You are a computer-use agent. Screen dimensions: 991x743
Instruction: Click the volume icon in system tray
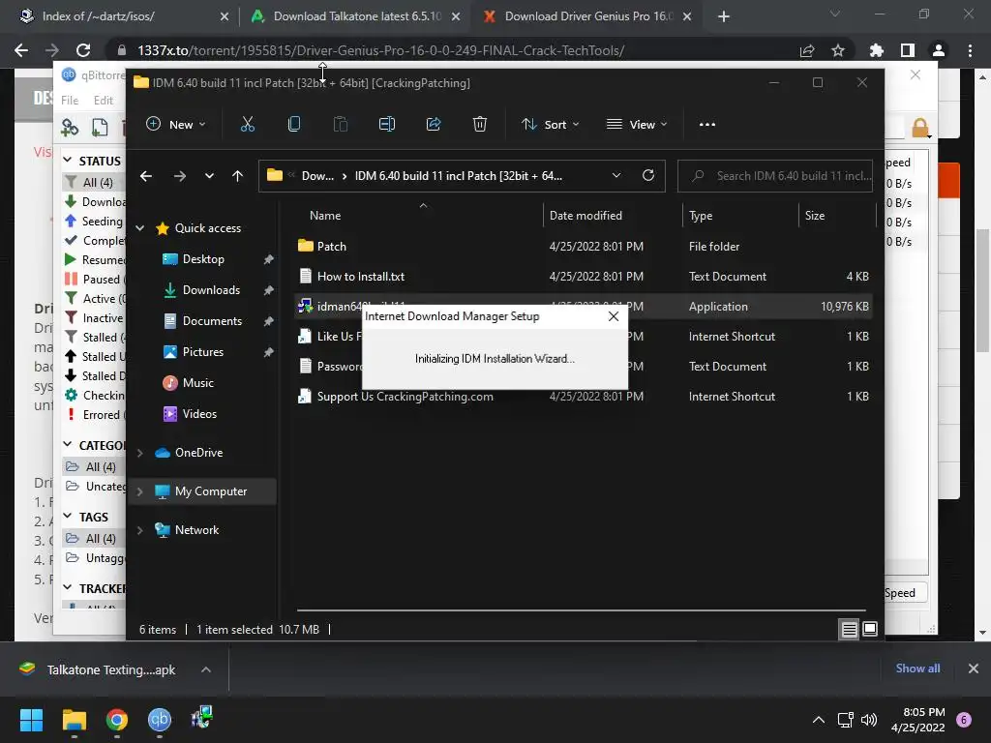pos(869,720)
